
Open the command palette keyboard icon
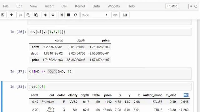click(115, 15)
